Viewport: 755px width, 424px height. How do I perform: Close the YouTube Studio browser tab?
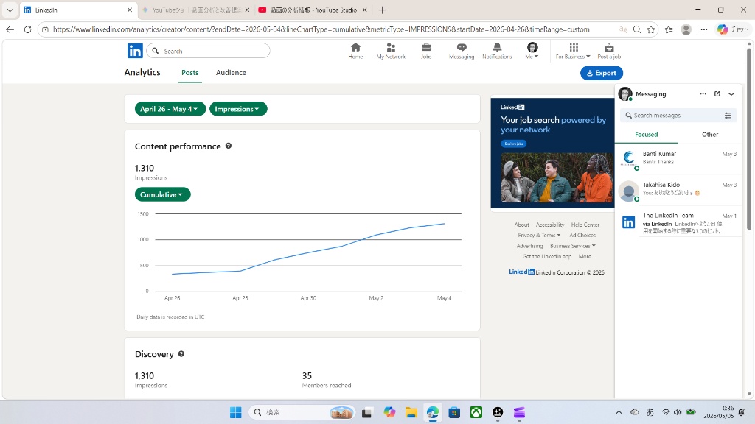(x=364, y=10)
